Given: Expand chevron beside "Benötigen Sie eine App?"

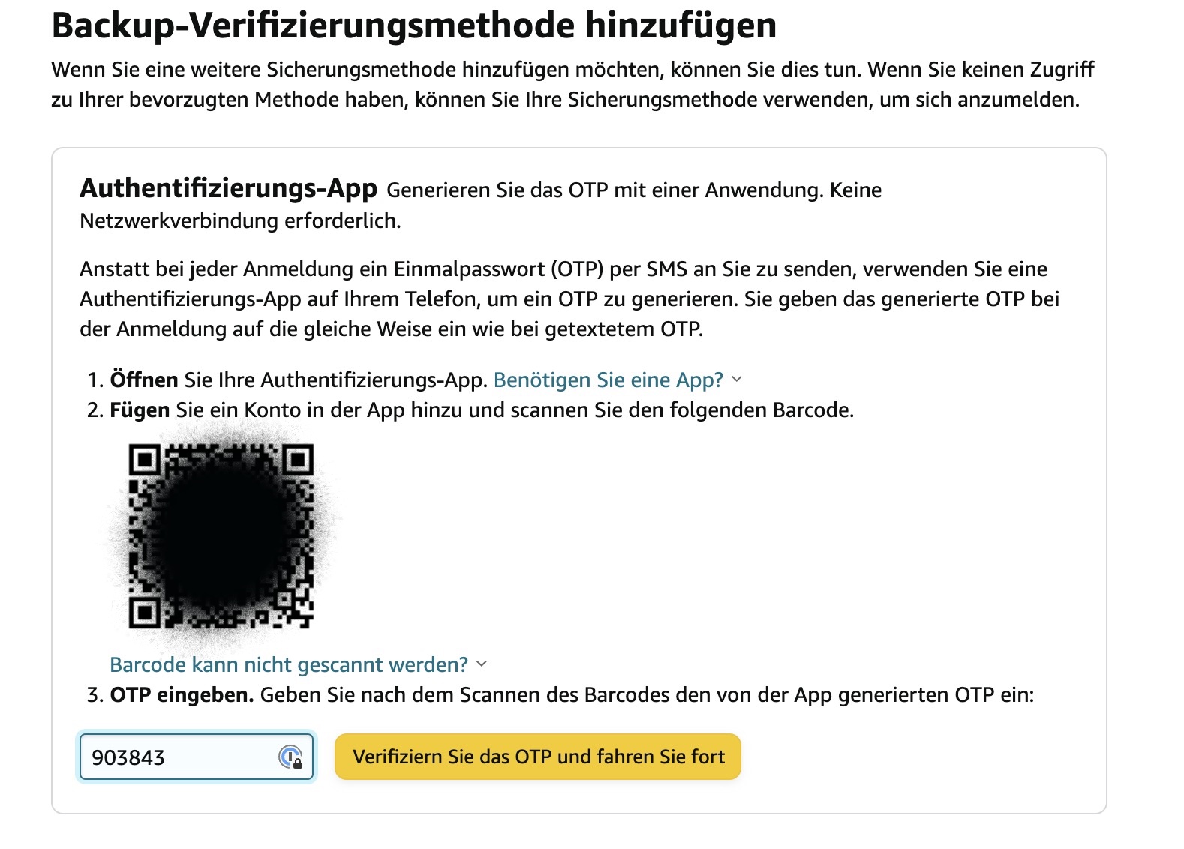Looking at the screenshot, I should (x=737, y=379).
